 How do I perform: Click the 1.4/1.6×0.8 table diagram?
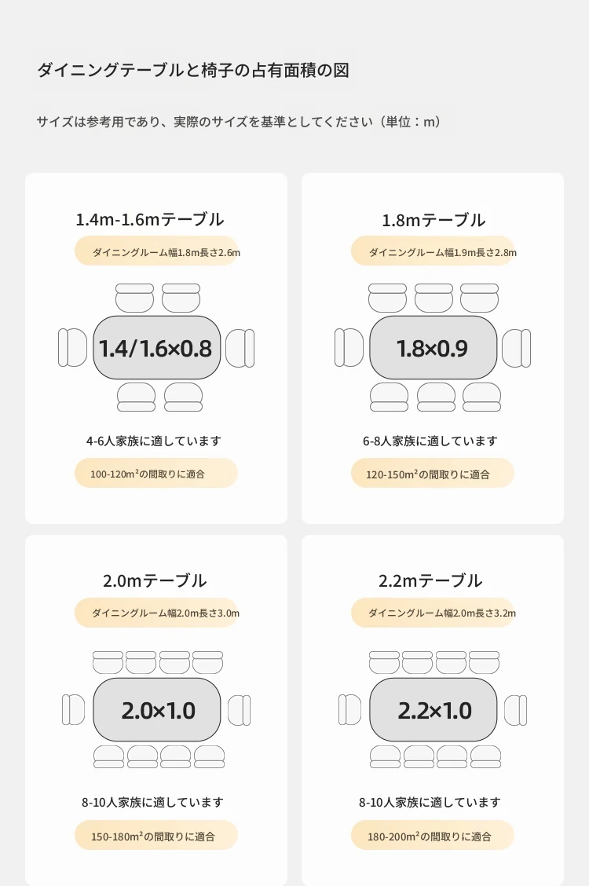tap(156, 347)
